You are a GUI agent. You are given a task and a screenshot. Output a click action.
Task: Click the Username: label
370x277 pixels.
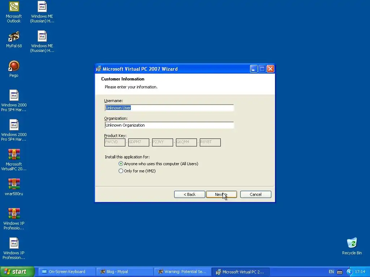click(113, 101)
